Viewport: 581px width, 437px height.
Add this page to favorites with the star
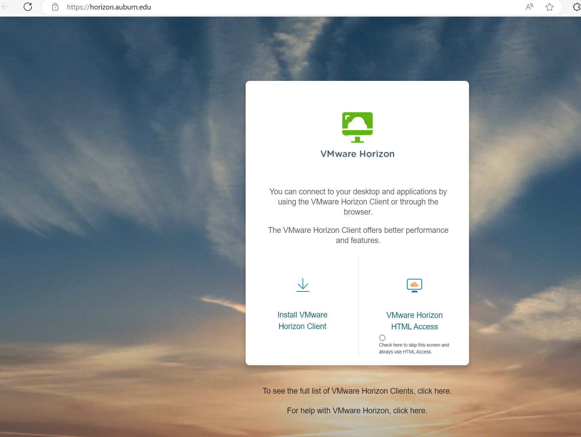550,7
